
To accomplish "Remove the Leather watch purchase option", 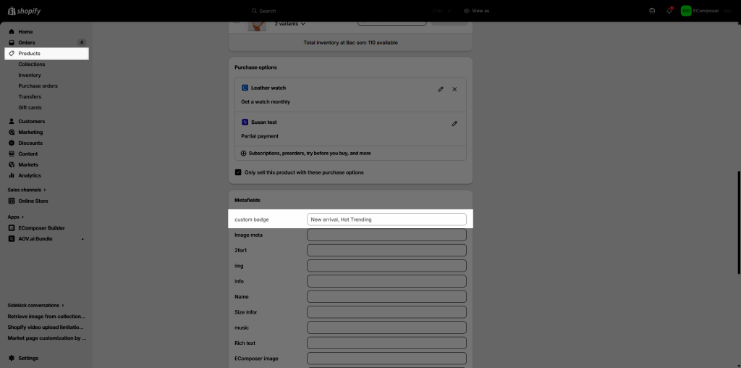I will click(x=454, y=89).
